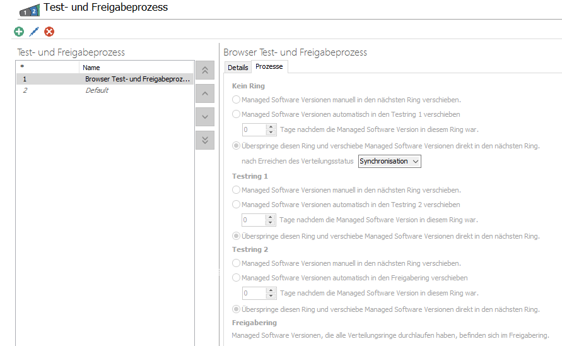
Task: Click the Name column header
Action: click(x=136, y=68)
